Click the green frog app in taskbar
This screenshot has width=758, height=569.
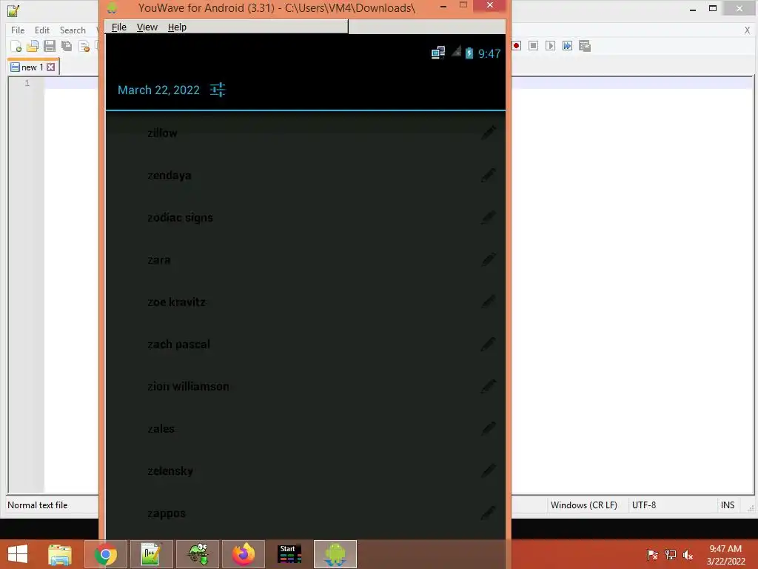pyautogui.click(x=198, y=554)
